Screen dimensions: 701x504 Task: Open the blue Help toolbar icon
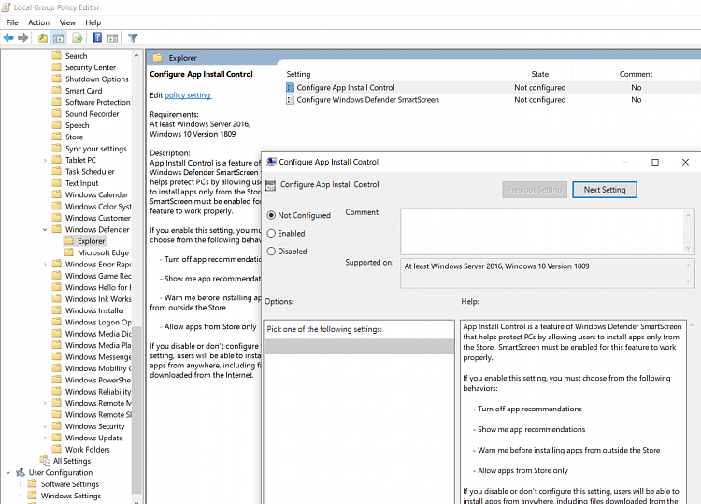97,38
